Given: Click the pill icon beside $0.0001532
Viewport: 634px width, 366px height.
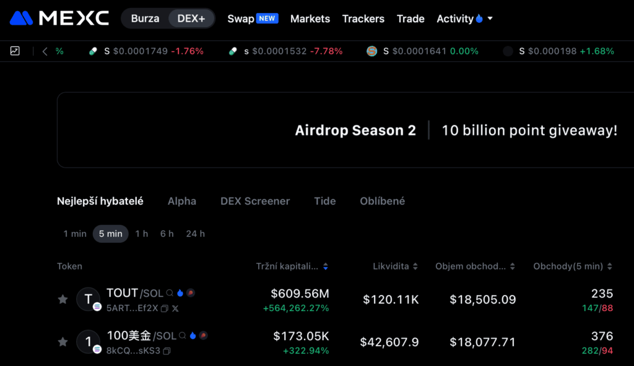Looking at the screenshot, I should pos(233,51).
